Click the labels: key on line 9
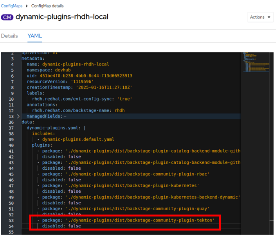This screenshot has width=276, height=236. click(36, 93)
